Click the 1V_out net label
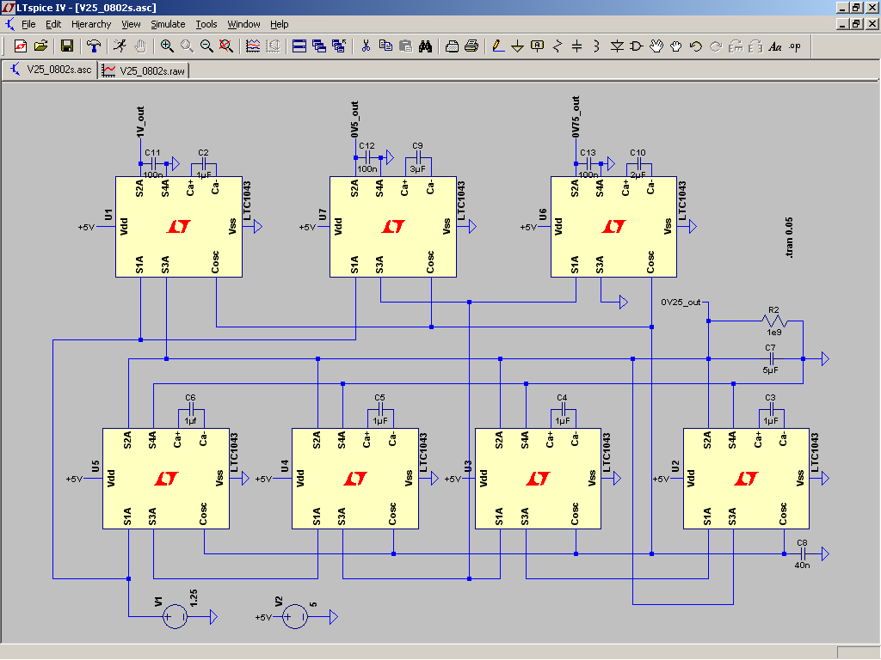The image size is (881, 660). point(140,122)
